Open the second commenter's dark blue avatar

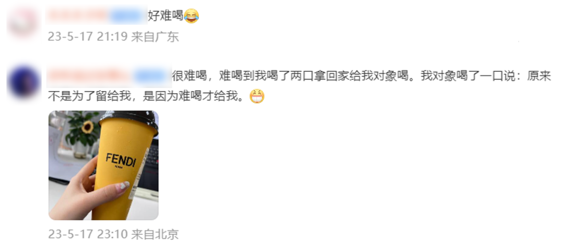[23, 82]
